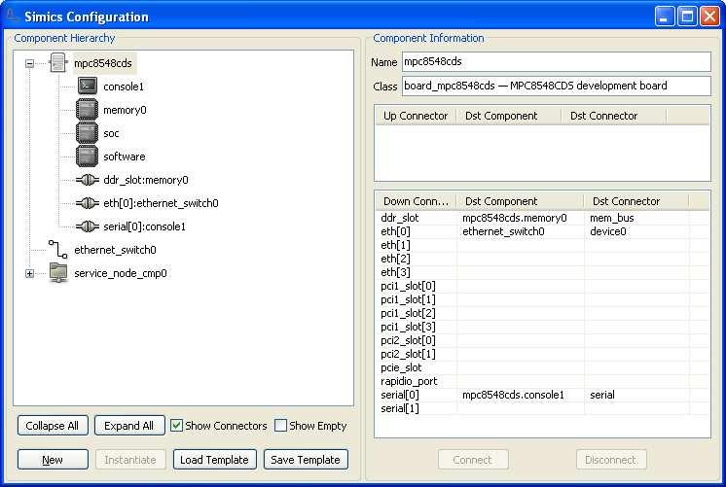
Task: Enable the Show Empty checkbox
Action: tap(280, 426)
